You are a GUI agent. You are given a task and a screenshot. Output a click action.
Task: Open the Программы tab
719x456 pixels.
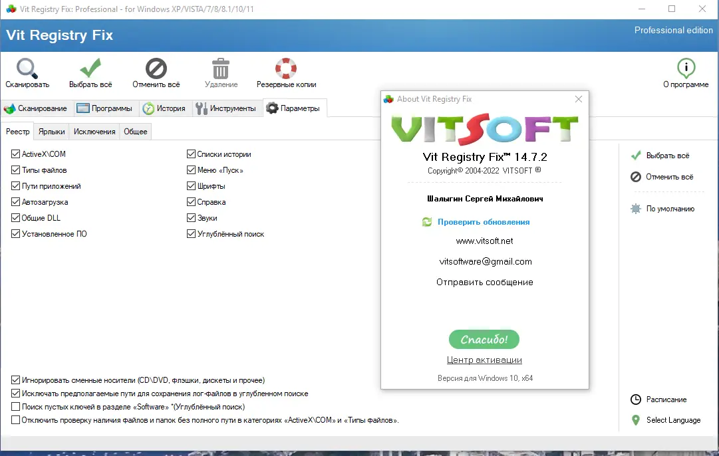click(x=105, y=108)
